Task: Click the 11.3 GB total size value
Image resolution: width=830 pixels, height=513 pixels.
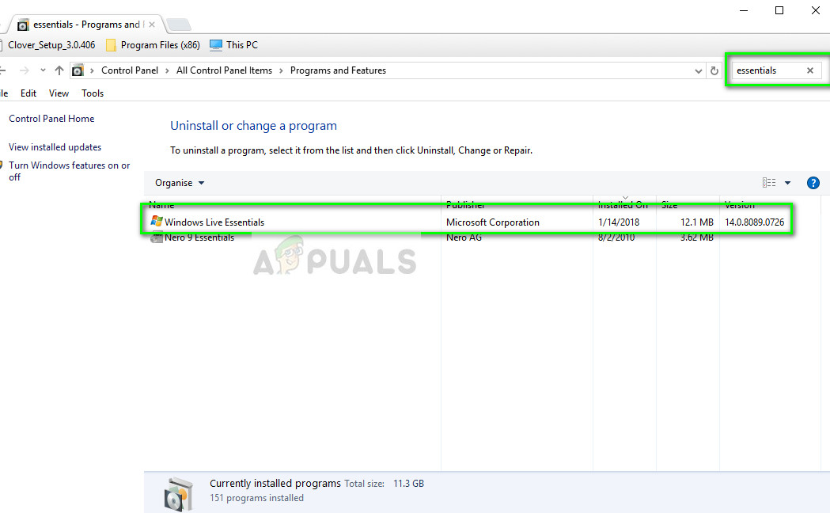Action: click(x=408, y=484)
